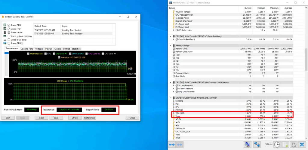Toggle the Motherboard graph checkbox
Screen dimensions: 308x150
pyautogui.click(x=28, y=54)
